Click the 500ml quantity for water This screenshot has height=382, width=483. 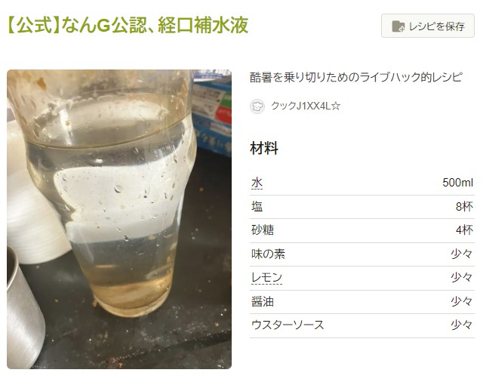457,183
